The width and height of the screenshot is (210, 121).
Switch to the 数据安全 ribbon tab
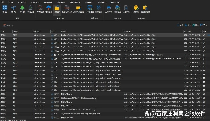tap(48, 2)
